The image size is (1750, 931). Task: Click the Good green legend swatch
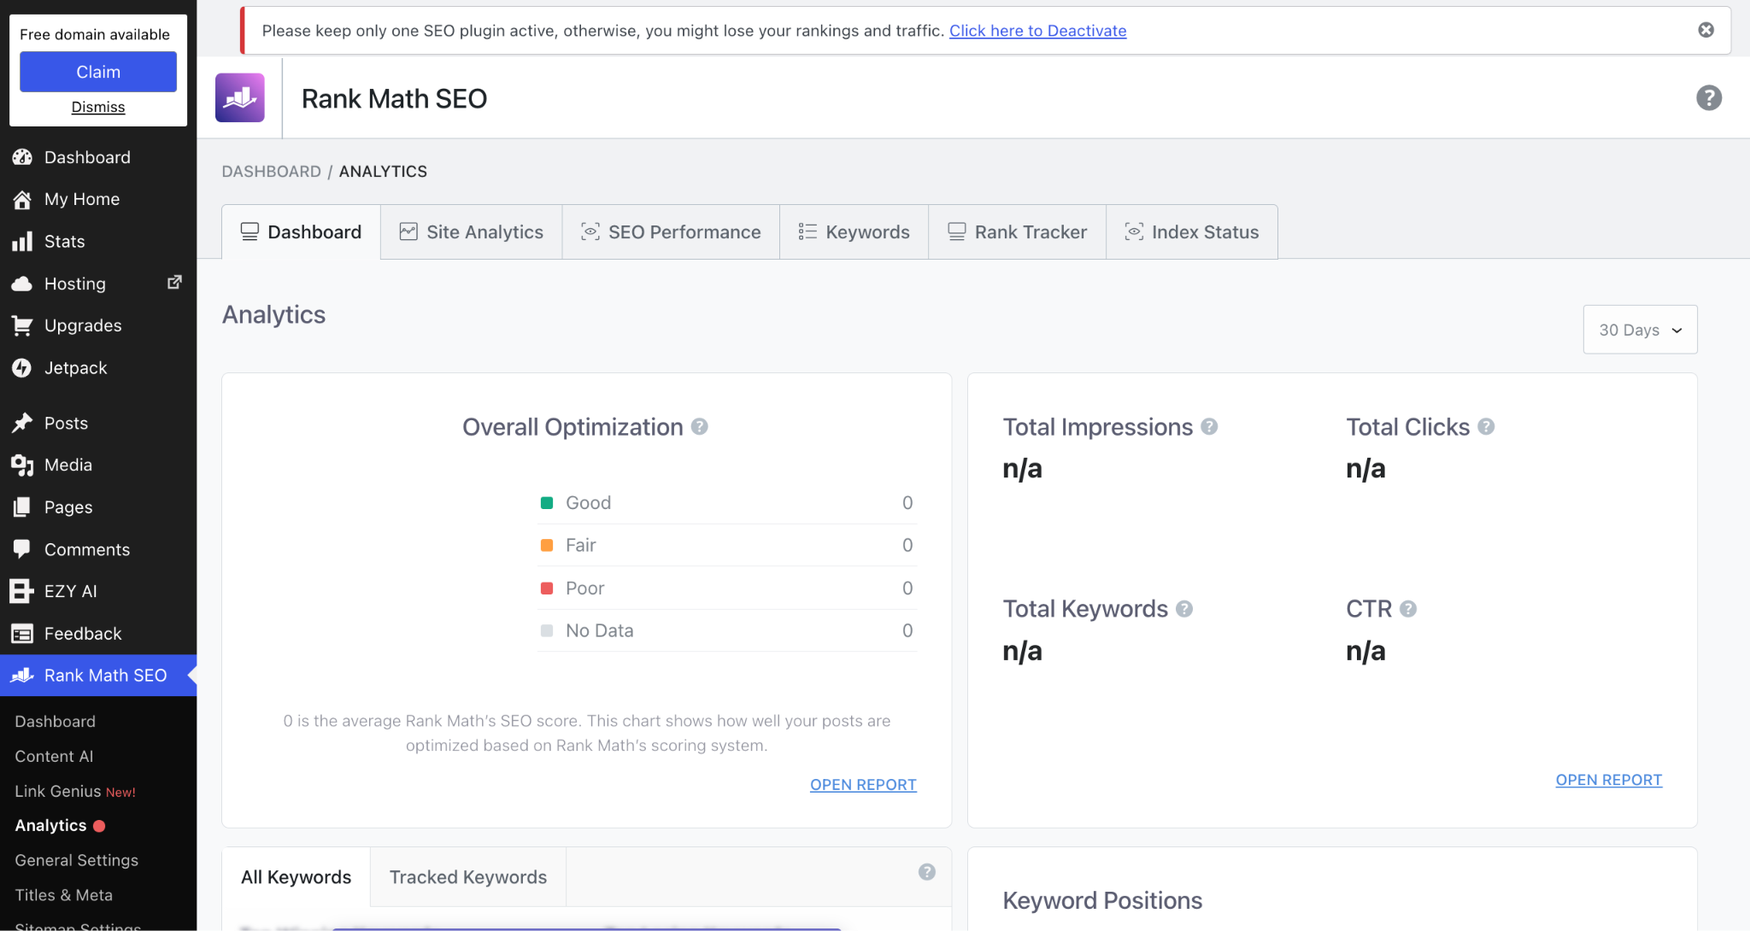click(547, 503)
